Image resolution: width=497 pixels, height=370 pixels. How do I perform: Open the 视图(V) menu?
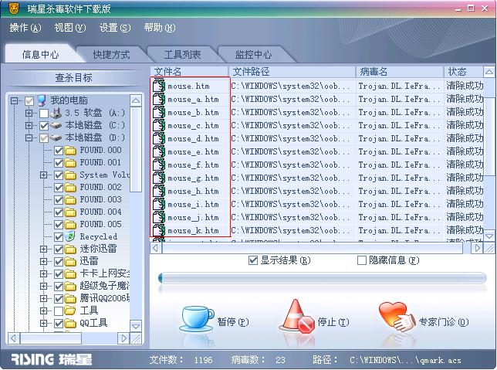70,28
